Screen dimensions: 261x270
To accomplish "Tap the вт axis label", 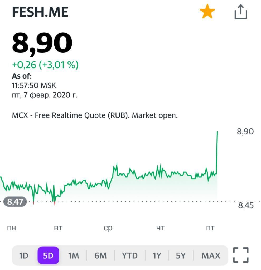I will tap(58, 228).
